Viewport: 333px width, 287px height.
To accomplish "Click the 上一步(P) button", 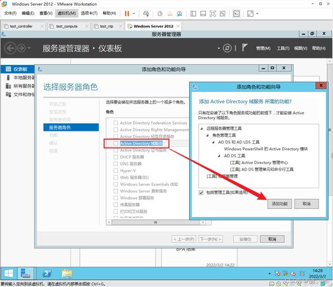I will click(184, 239).
